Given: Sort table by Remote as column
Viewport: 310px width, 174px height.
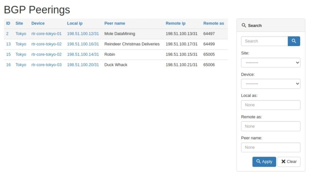Looking at the screenshot, I should tap(213, 23).
